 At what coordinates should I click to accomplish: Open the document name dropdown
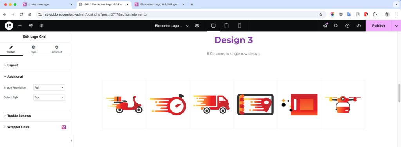pyautogui.click(x=172, y=26)
